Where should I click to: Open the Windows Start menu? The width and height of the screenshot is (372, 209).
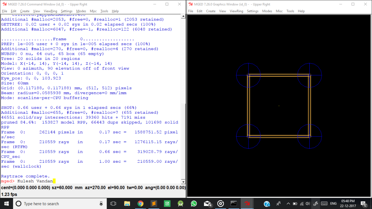(6, 204)
